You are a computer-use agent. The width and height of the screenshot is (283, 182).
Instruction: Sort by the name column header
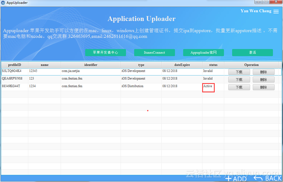tap(45, 65)
